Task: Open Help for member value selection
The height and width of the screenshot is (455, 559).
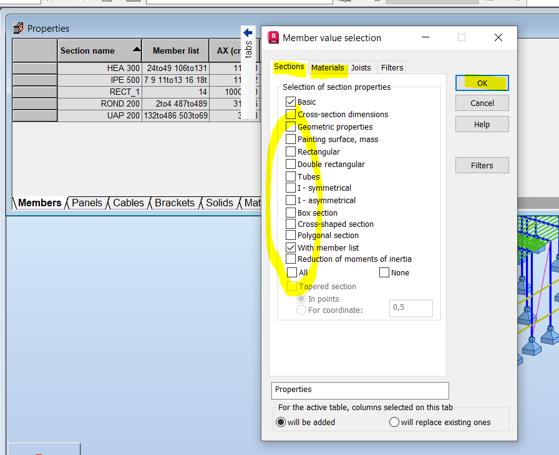Action: point(482,124)
